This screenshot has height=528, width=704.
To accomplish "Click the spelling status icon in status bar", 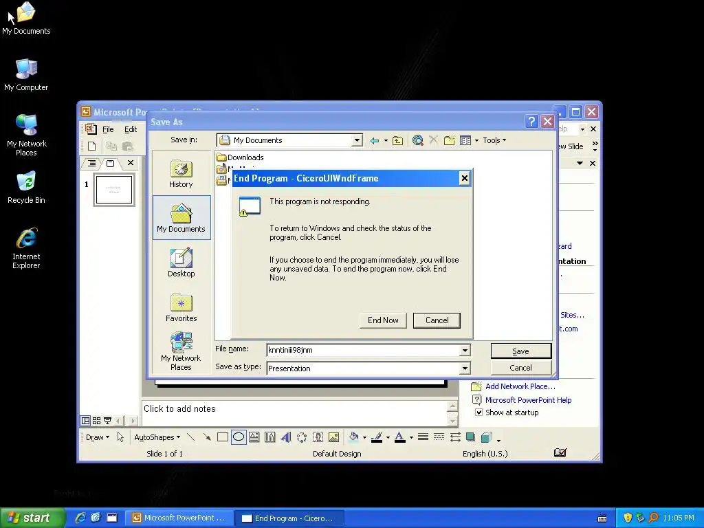I will point(560,453).
